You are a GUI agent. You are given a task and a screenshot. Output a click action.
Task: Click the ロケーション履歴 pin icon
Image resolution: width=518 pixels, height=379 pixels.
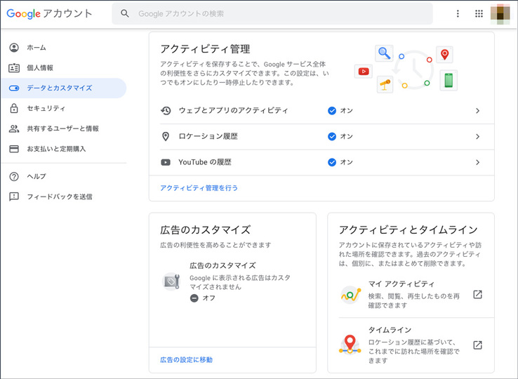[x=166, y=136]
